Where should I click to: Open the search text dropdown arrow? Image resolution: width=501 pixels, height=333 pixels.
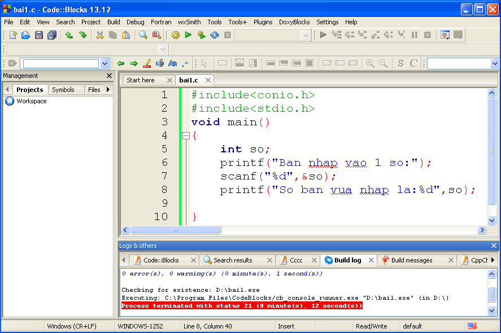click(x=105, y=64)
